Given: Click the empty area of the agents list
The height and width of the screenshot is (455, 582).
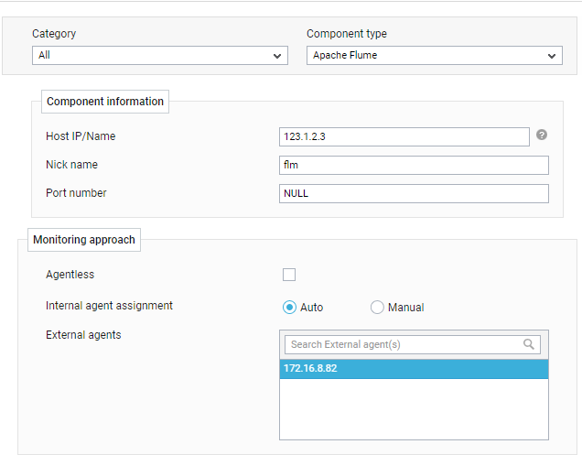Looking at the screenshot, I should 414,408.
